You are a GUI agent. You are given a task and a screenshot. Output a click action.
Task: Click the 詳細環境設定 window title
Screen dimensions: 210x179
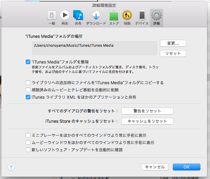point(104,6)
